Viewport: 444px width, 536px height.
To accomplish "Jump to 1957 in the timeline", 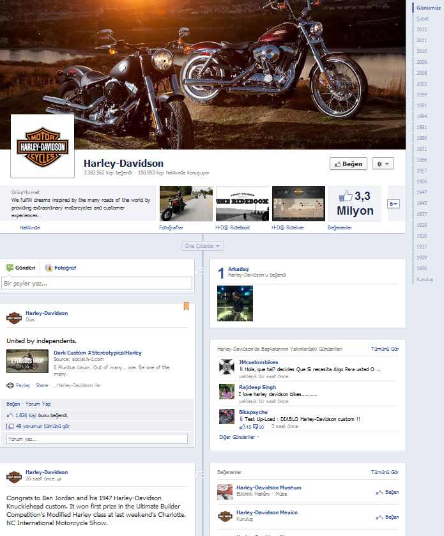I will (422, 171).
